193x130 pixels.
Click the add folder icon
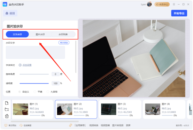click(7, 109)
